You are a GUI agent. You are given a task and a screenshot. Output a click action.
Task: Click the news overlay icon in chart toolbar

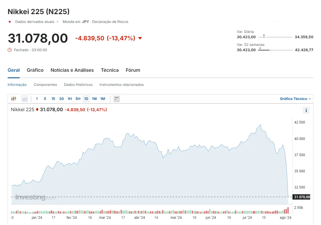click(x=117, y=99)
